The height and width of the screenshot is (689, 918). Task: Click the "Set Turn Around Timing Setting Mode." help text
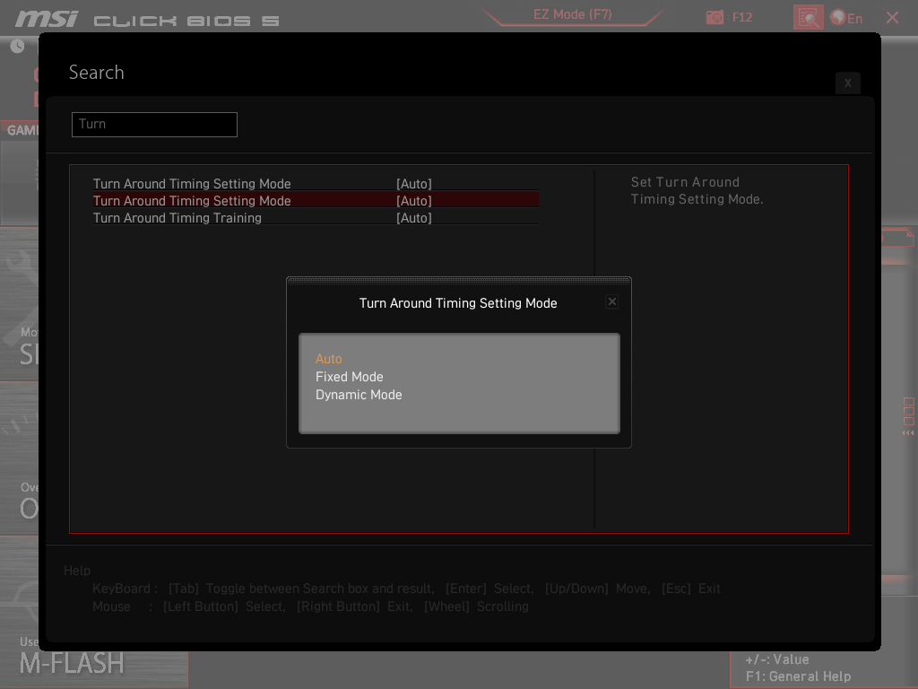click(x=697, y=190)
